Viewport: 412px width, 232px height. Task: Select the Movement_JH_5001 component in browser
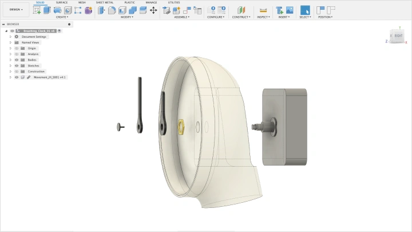coord(49,77)
